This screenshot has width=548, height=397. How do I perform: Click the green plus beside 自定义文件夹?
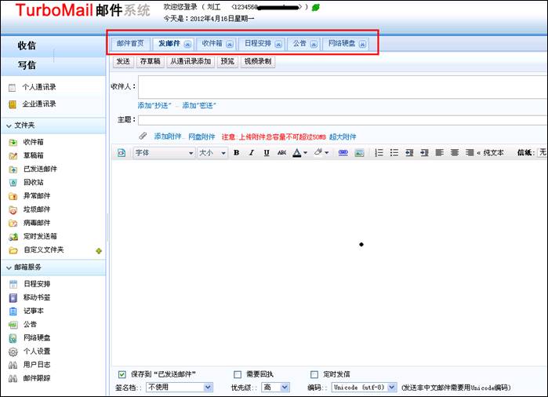pos(98,251)
